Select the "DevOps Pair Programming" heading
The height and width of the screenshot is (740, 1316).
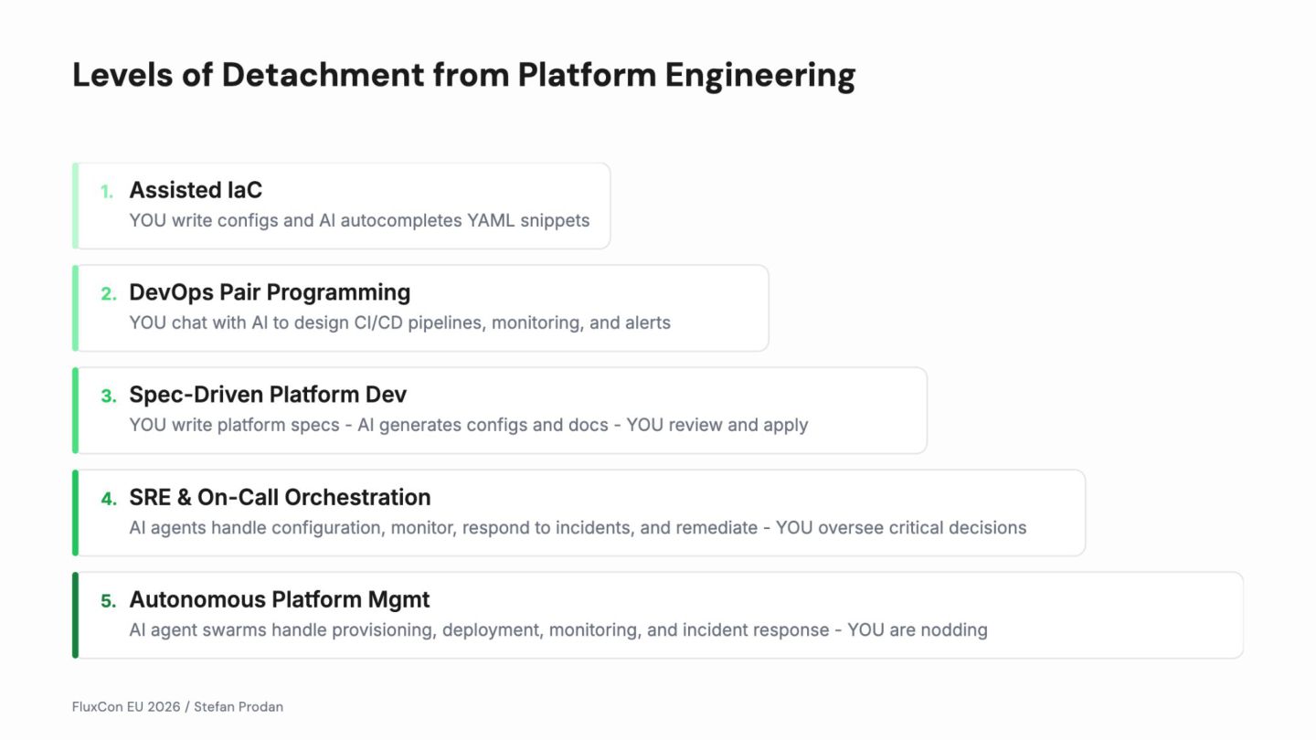coord(270,292)
